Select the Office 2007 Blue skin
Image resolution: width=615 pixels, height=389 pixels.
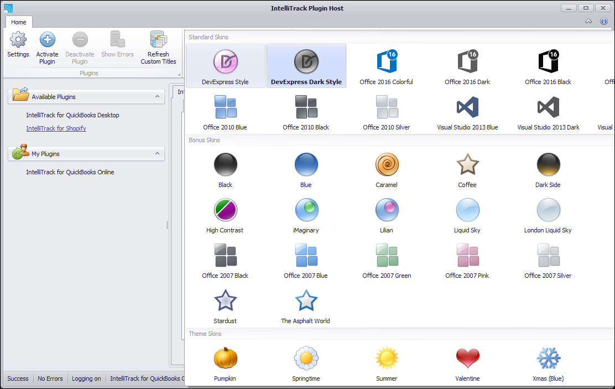(306, 261)
